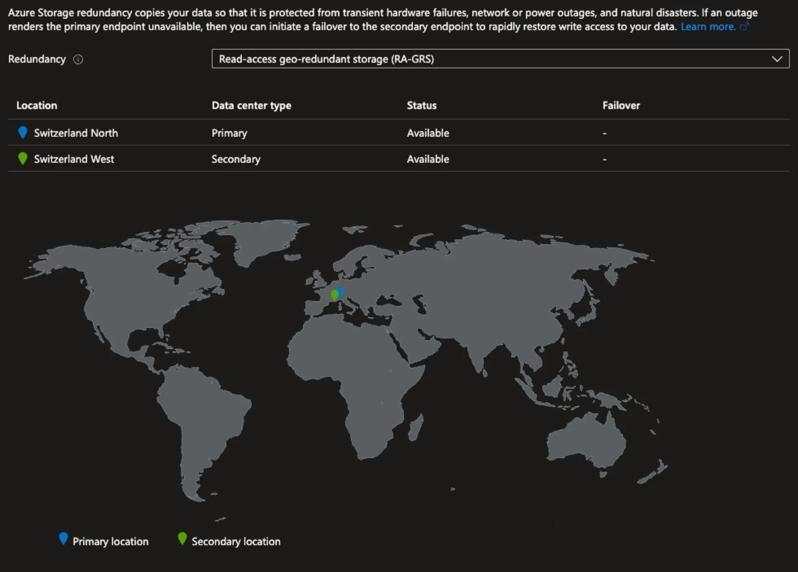Image resolution: width=798 pixels, height=572 pixels.
Task: Click the green Secondary location legend pin
Action: pos(182,538)
